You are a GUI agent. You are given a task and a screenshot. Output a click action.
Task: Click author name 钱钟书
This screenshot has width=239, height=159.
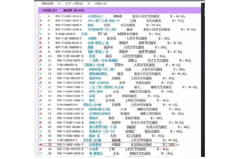(x=109, y=47)
